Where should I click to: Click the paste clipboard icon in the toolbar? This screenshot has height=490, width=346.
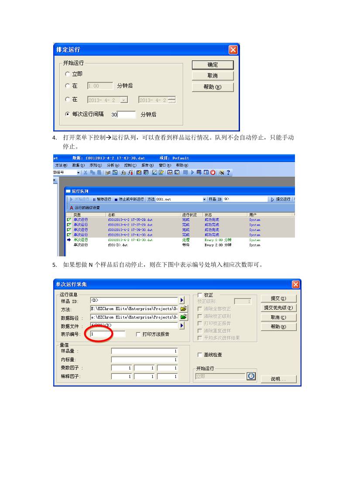point(99,173)
